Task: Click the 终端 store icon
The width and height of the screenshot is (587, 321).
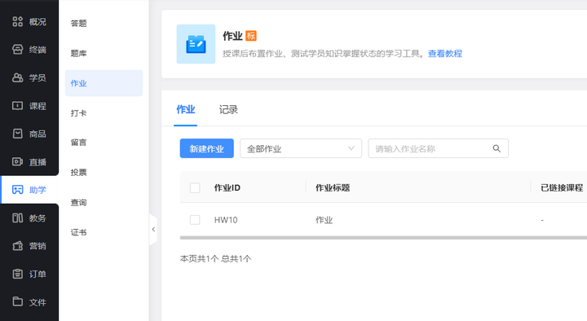Action: 18,50
